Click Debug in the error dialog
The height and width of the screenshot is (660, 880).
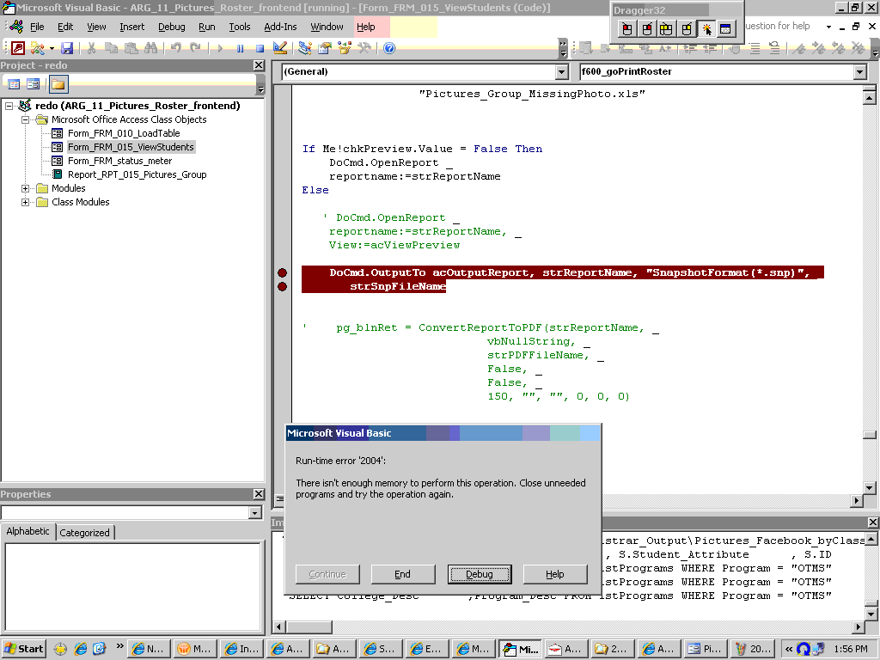(480, 574)
